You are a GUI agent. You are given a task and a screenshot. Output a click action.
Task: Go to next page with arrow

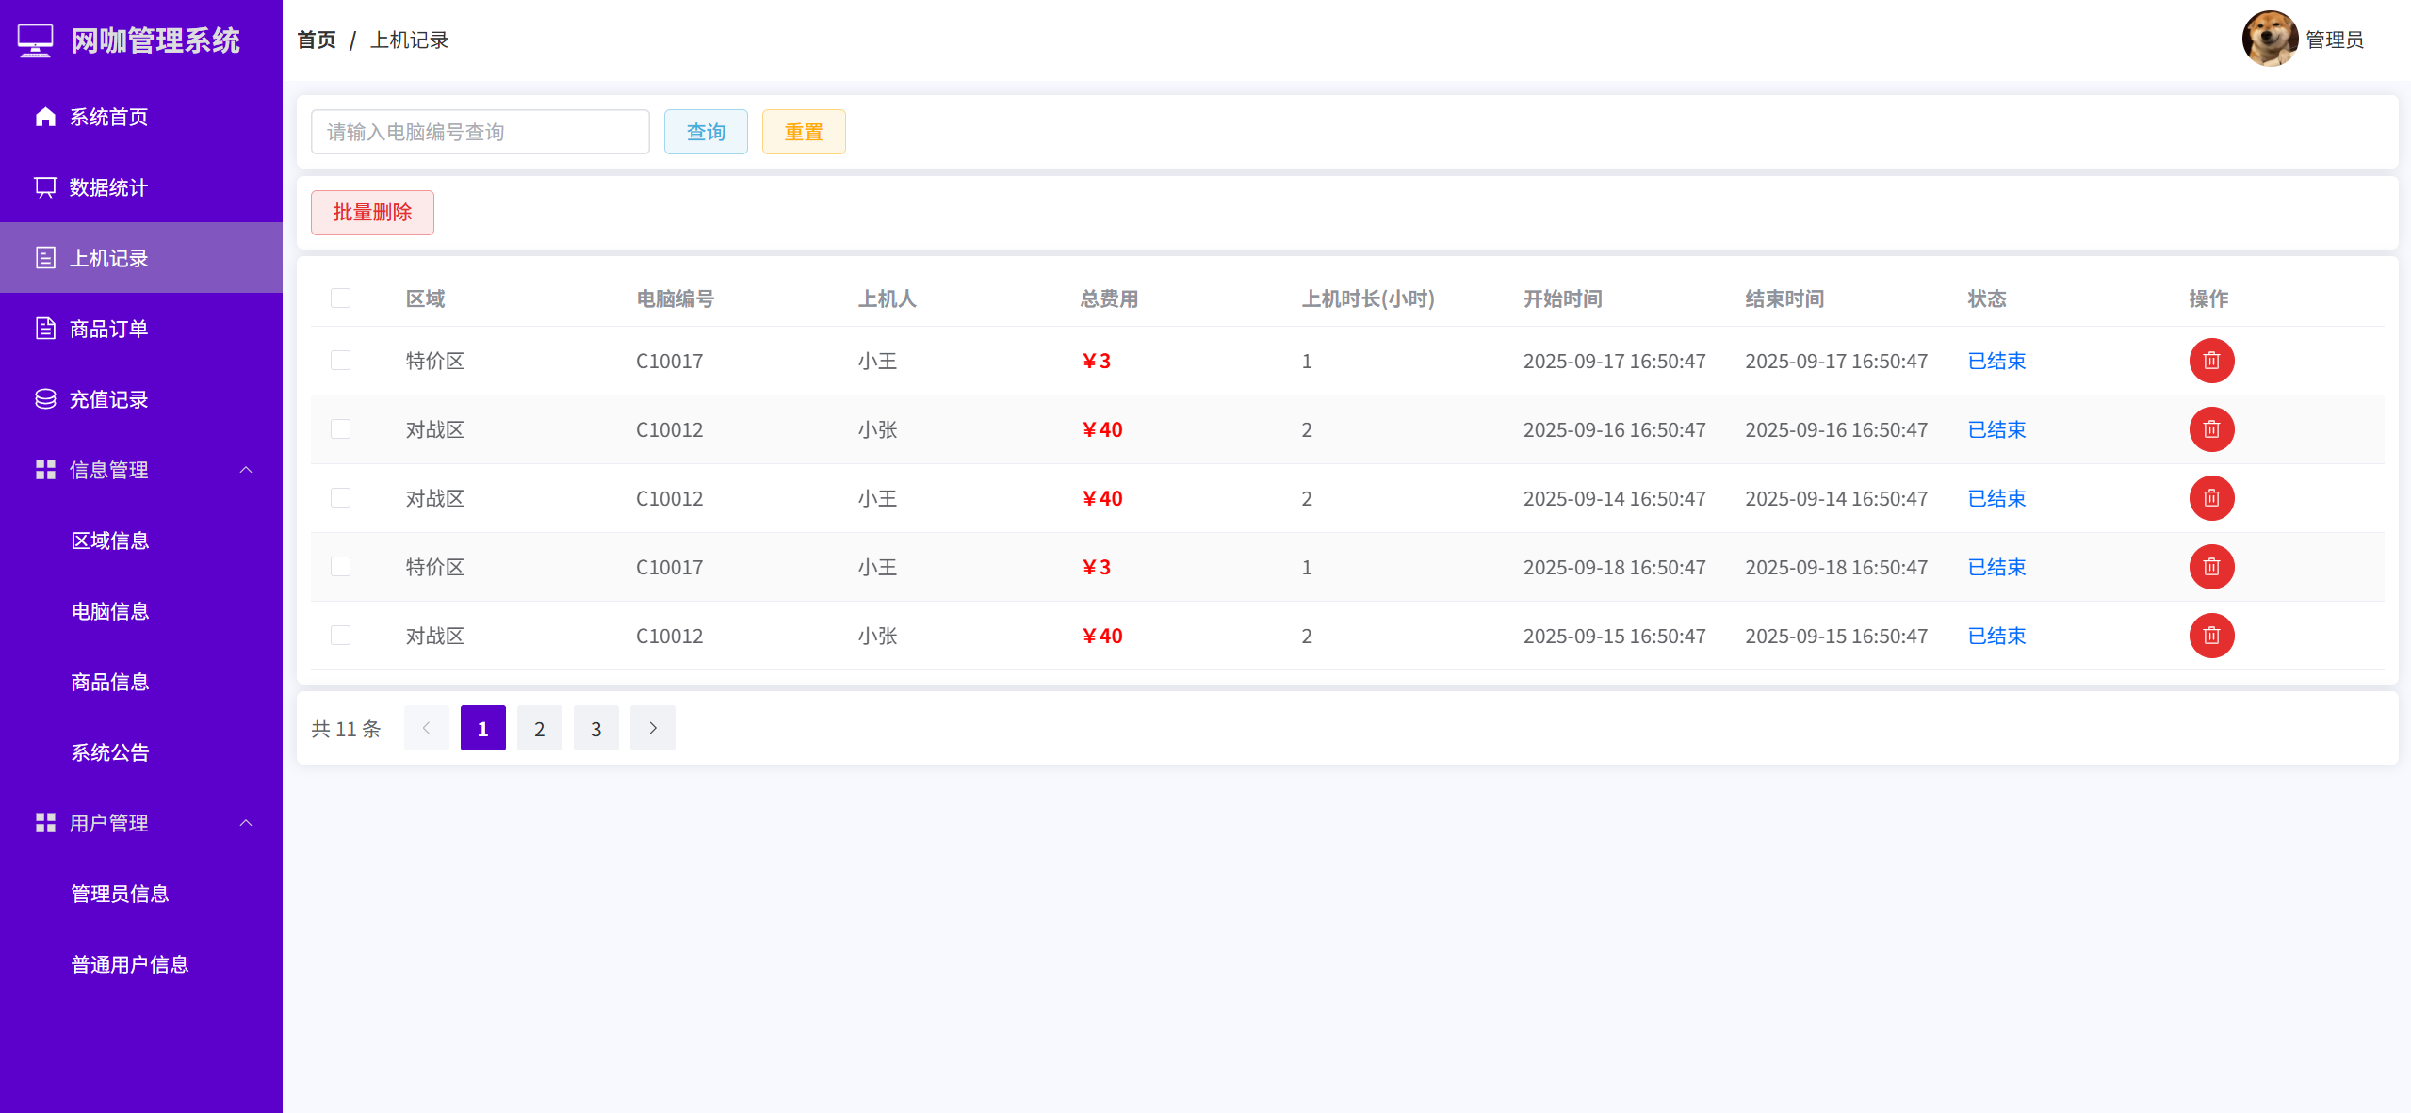(x=652, y=728)
